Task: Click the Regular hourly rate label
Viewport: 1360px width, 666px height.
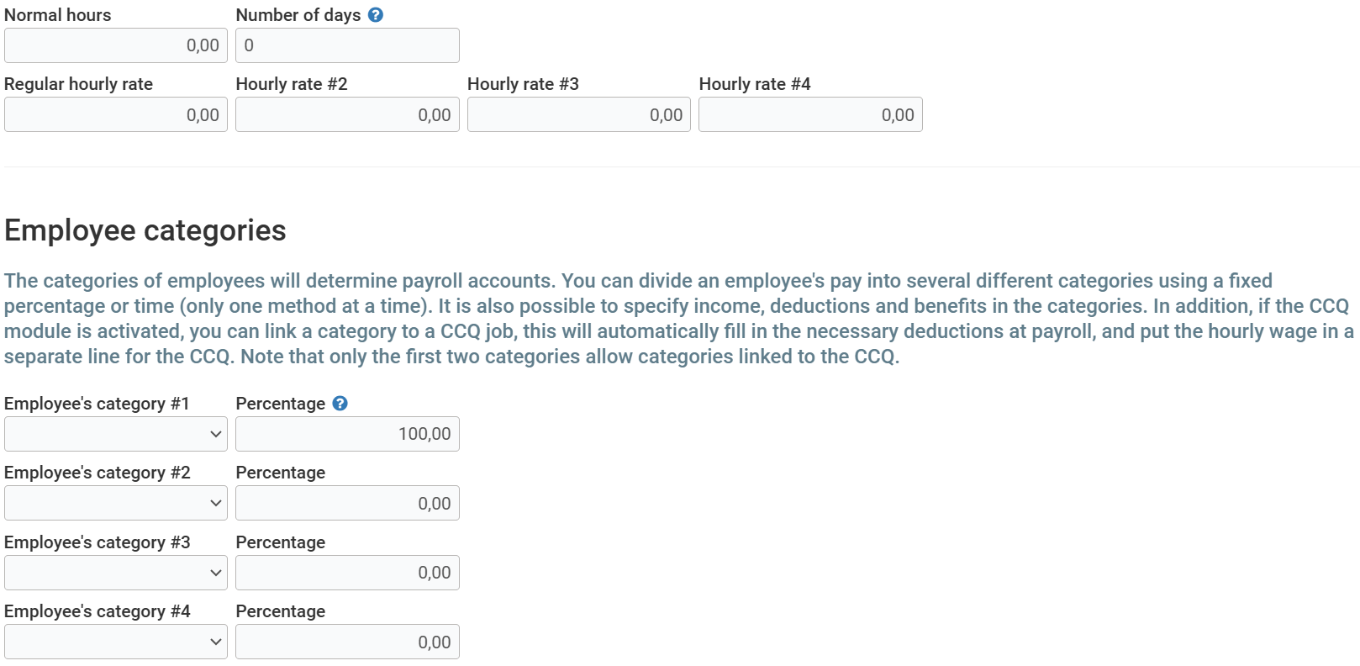Action: (x=78, y=84)
